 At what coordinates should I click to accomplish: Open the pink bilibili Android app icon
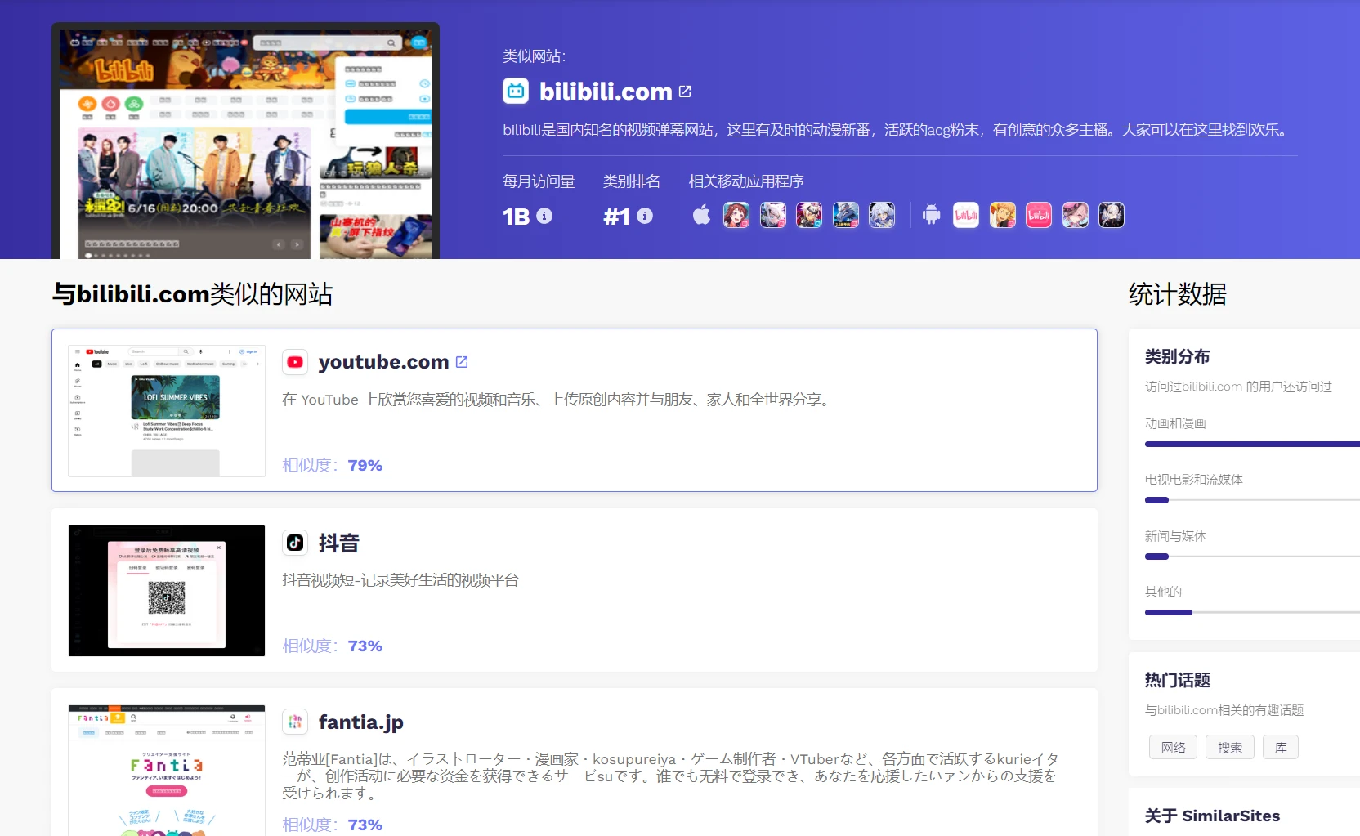[1039, 215]
